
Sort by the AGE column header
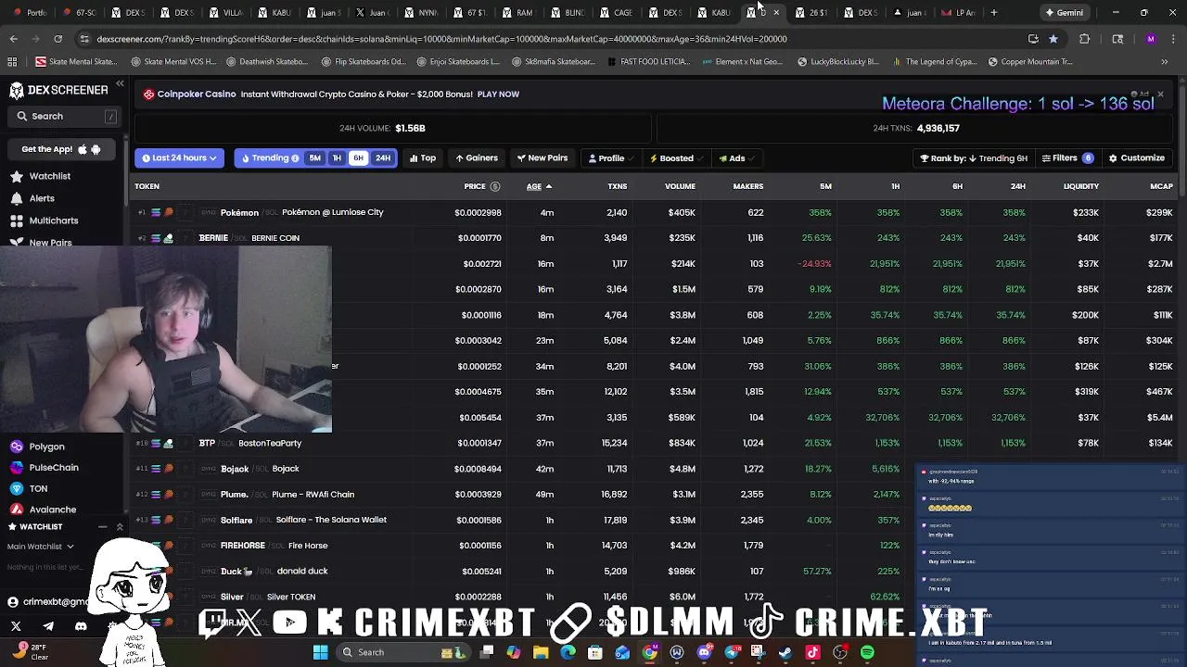pos(539,186)
